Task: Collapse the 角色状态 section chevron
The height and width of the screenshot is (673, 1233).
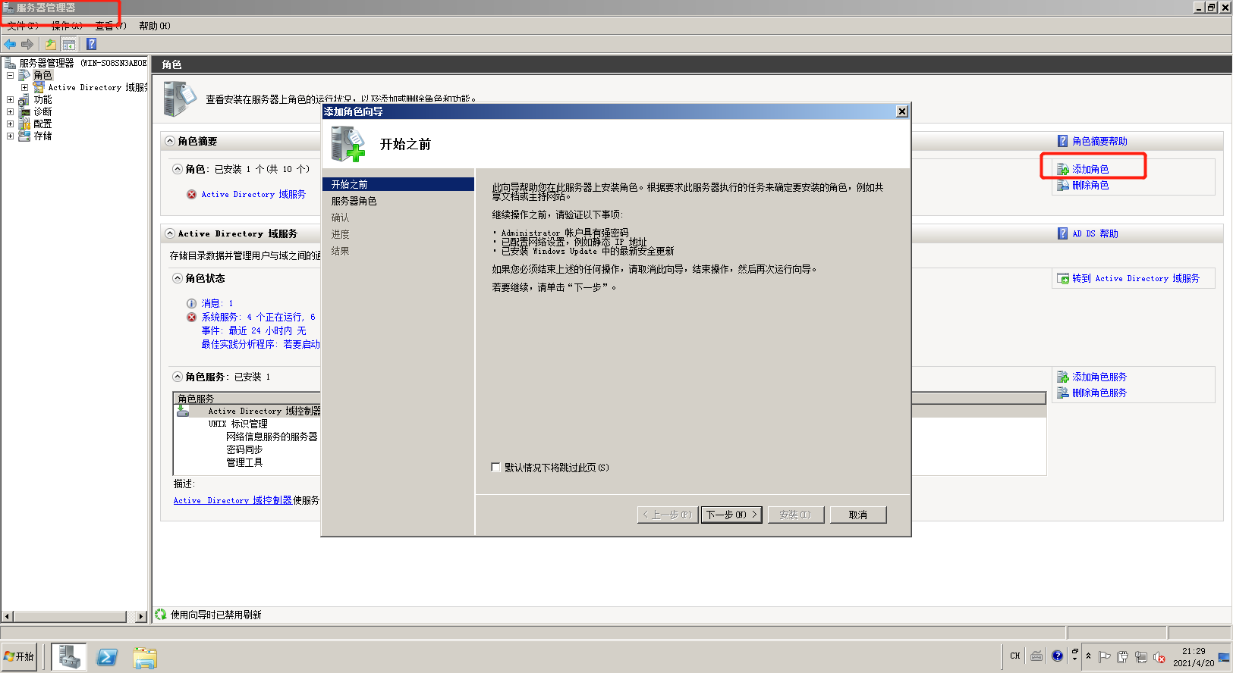Action: click(x=178, y=279)
